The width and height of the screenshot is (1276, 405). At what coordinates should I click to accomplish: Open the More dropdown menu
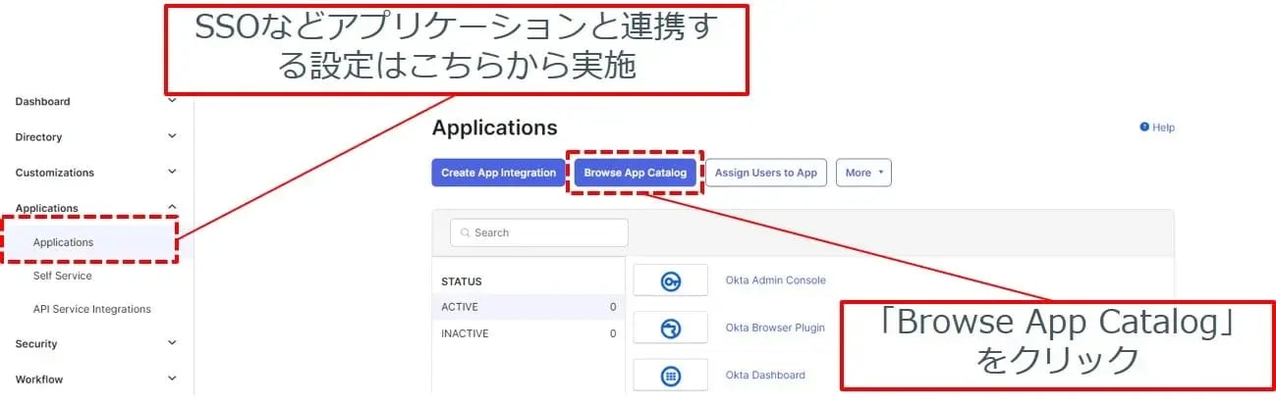point(863,173)
